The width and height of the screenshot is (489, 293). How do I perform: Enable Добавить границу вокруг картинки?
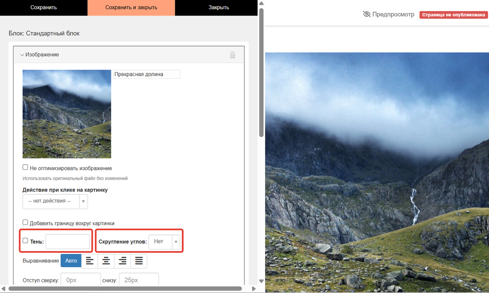tap(25, 223)
